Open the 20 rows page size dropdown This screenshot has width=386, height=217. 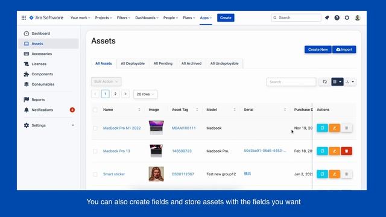[145, 94]
